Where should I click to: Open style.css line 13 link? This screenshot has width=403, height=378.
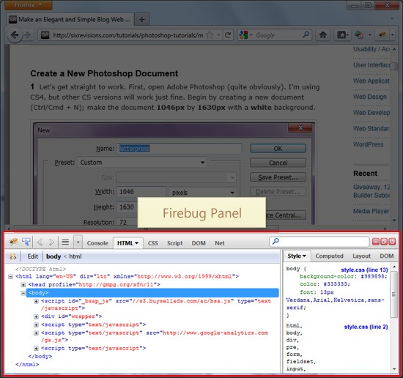tap(364, 270)
